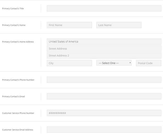Select the Street Address 2 field
The width and height of the screenshot is (163, 134).
click(x=104, y=56)
